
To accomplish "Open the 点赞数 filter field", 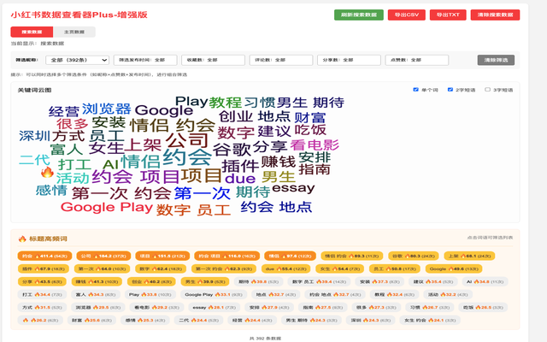I will pyautogui.click(x=416, y=60).
